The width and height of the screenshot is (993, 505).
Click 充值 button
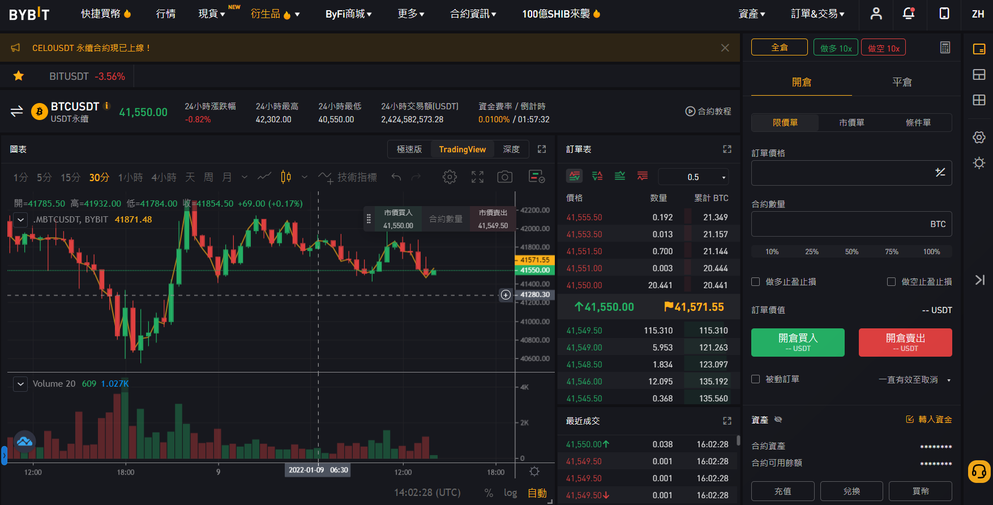click(783, 491)
